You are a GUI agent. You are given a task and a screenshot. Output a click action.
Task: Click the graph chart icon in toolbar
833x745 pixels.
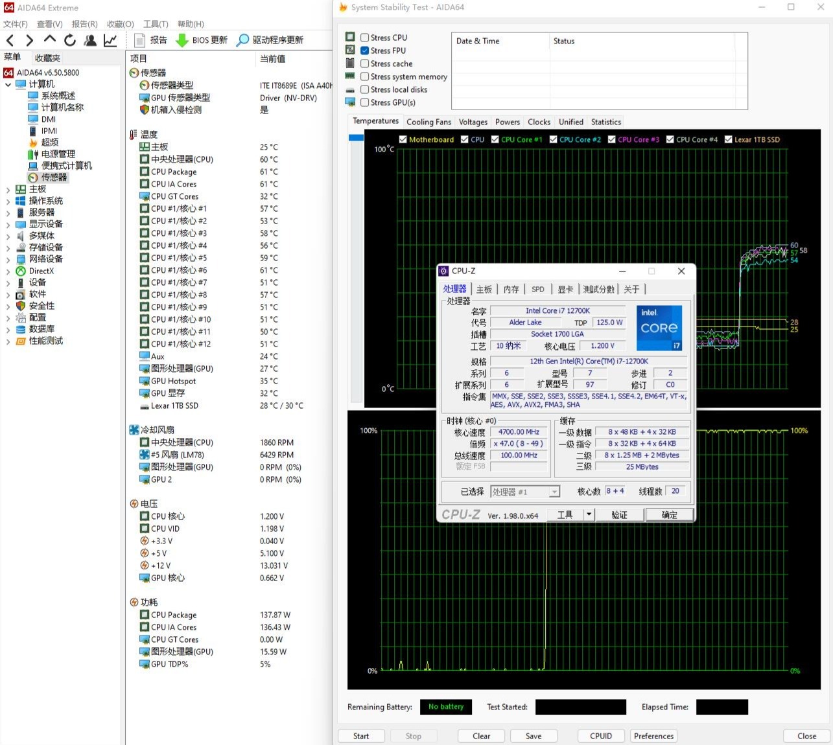110,40
